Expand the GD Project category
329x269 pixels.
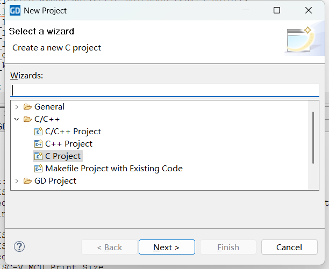tap(17, 181)
